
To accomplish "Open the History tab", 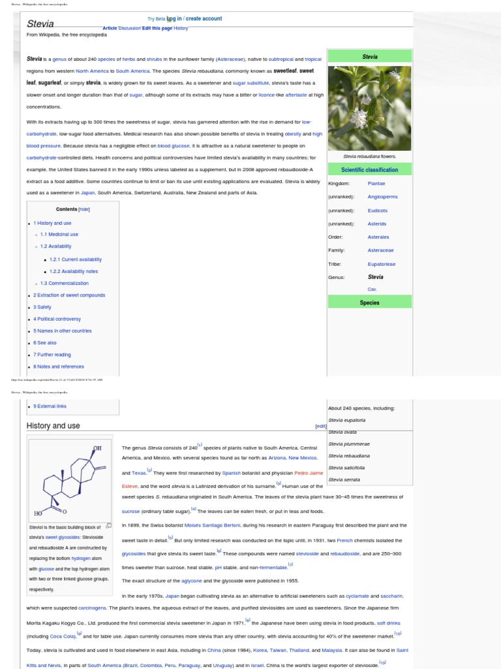I will 181,28.
